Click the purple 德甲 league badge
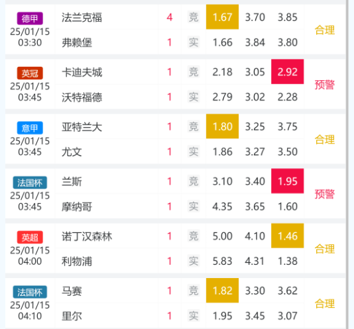The height and width of the screenshot is (329, 354). [30, 19]
